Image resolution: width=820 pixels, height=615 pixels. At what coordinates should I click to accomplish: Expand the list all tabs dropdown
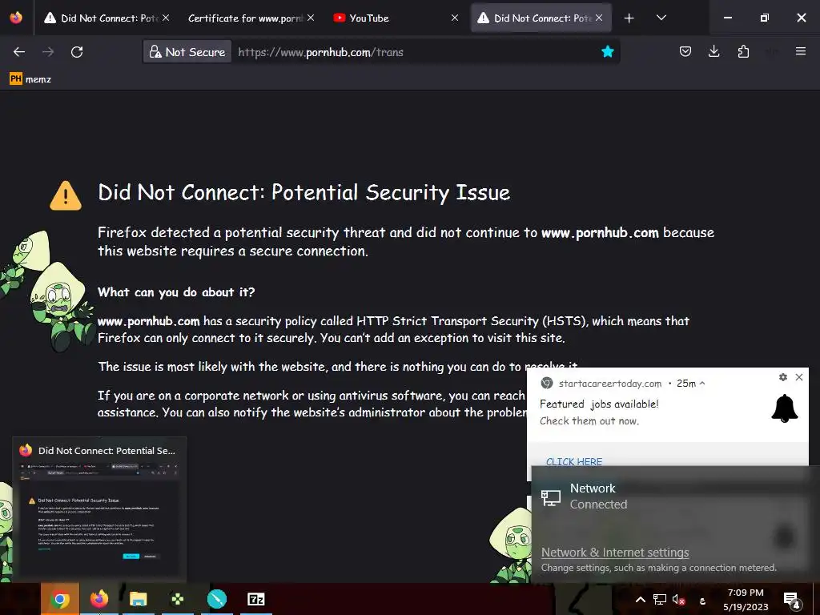tap(661, 18)
